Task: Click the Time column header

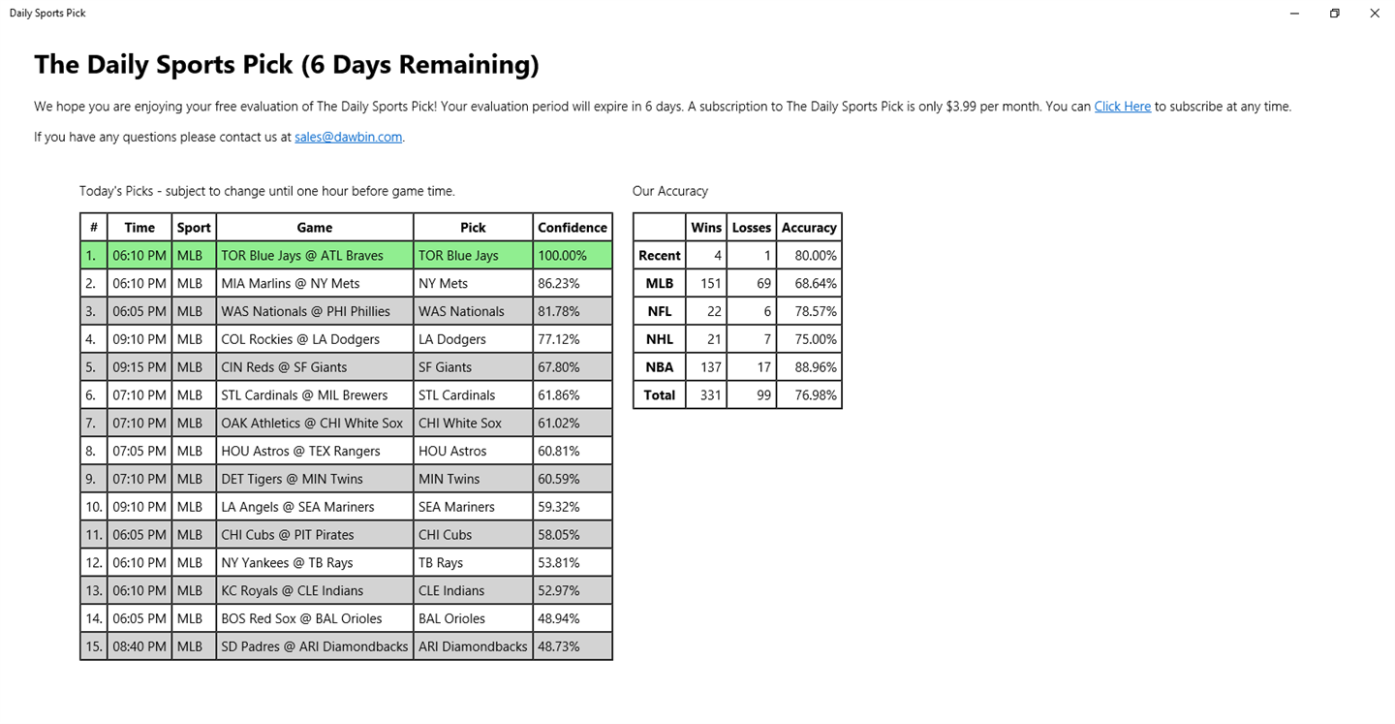Action: tap(139, 228)
